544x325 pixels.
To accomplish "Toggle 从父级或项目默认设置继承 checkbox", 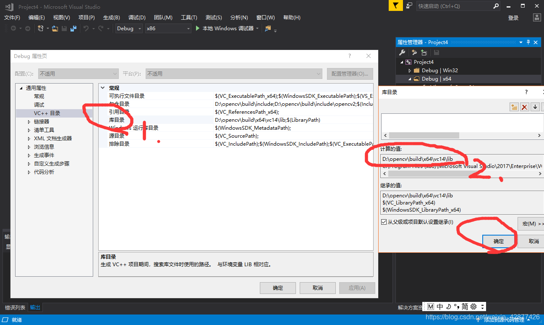I will [384, 222].
